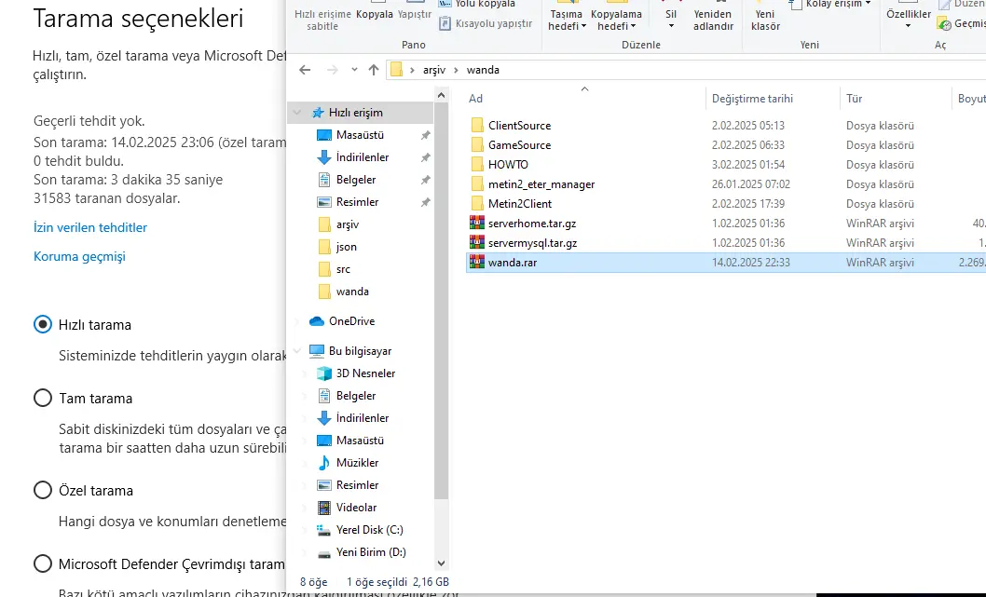Click Kısayolu yapıştır in the ribbon

[x=486, y=23]
